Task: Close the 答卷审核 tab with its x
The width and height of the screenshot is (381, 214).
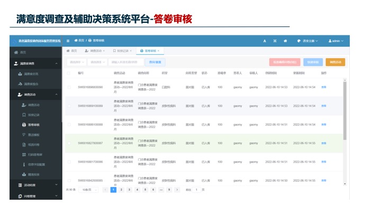Action: pos(158,51)
